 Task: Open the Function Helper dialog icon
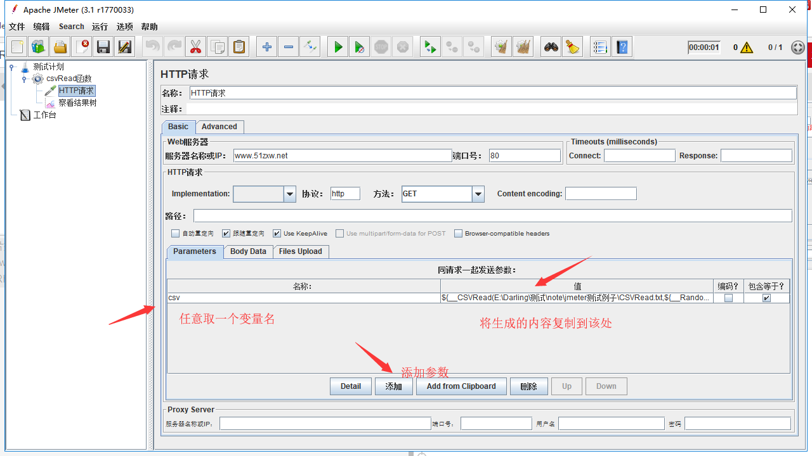point(600,47)
